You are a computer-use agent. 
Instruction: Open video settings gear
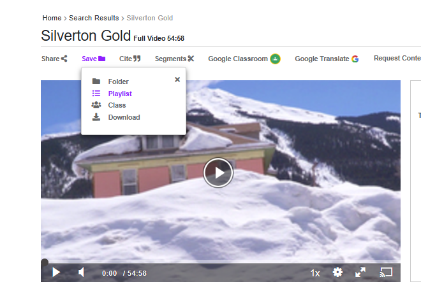(x=337, y=273)
